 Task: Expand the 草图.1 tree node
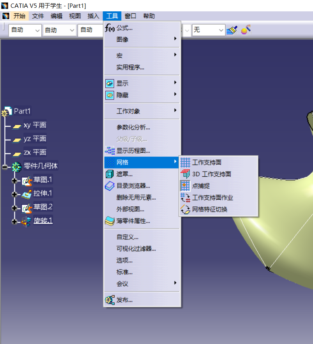pos(14,181)
